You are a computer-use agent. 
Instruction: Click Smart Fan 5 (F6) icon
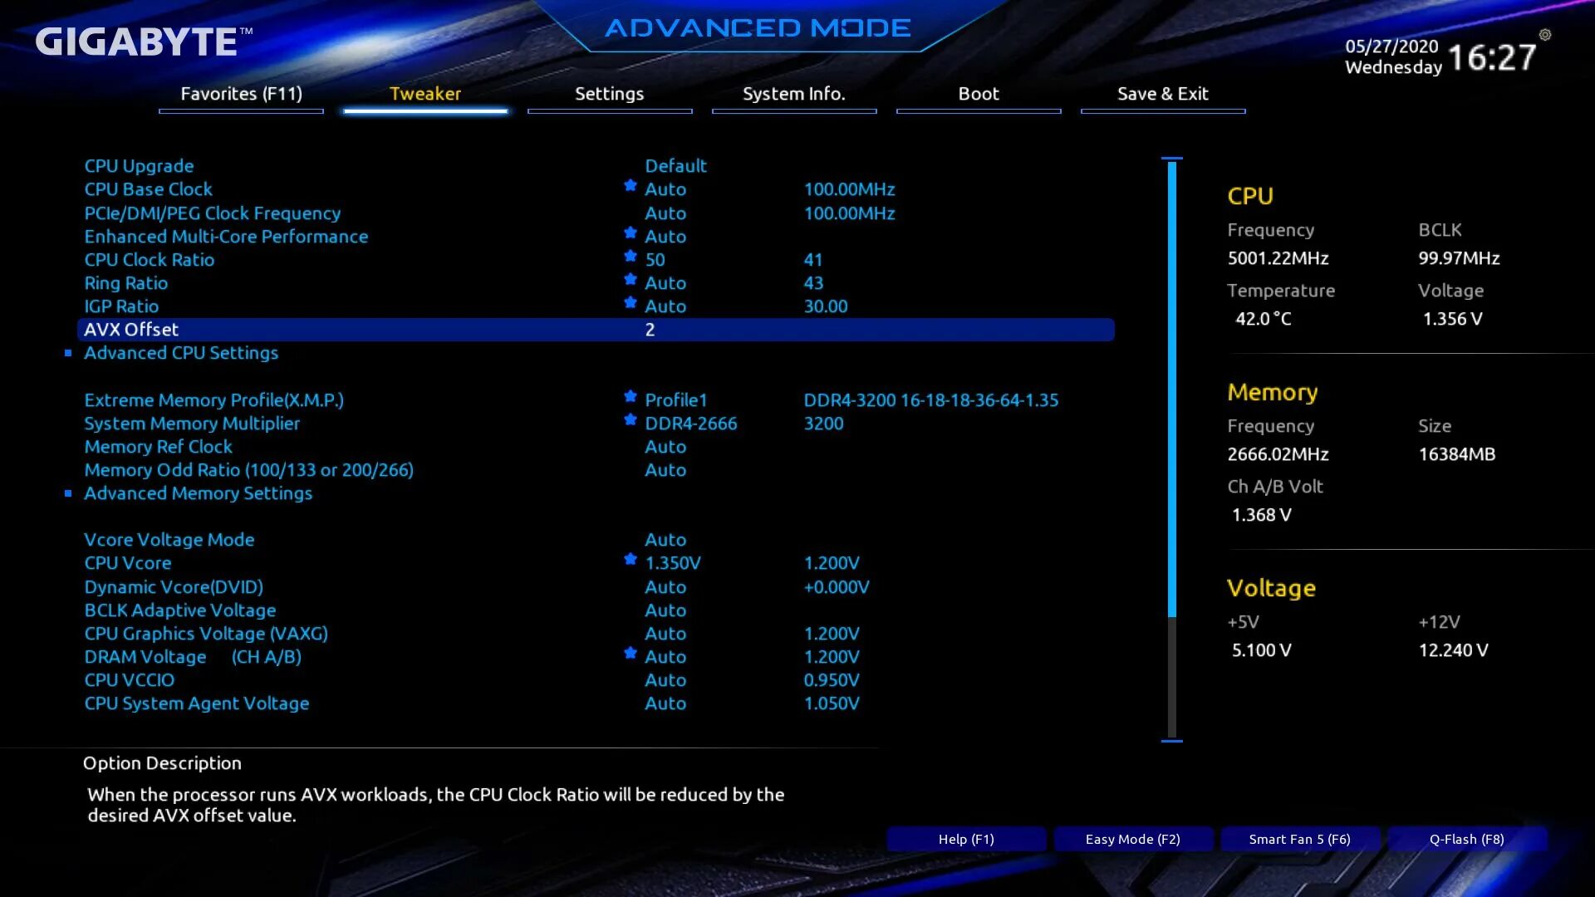pos(1299,839)
